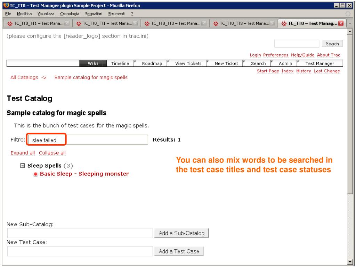Viewport: 356px width, 267px height.
Task: Open the Modifica menu
Action: (x=24, y=14)
